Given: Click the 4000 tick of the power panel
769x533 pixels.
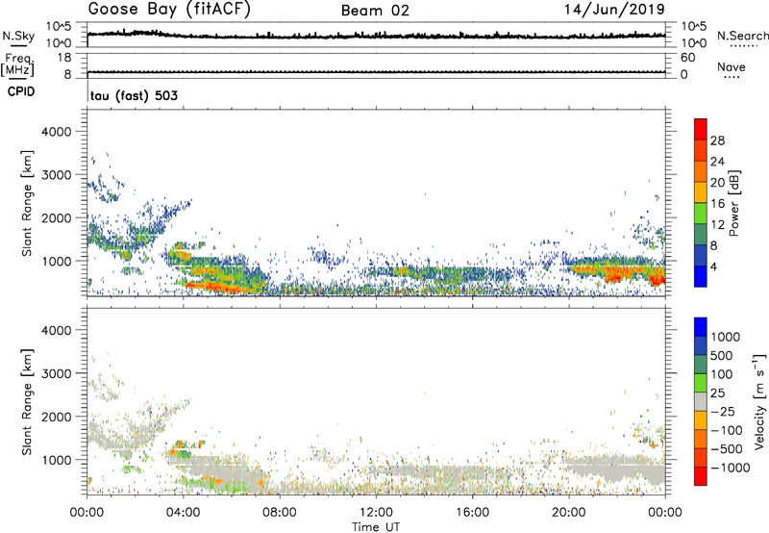Looking at the screenshot, I should [x=57, y=132].
